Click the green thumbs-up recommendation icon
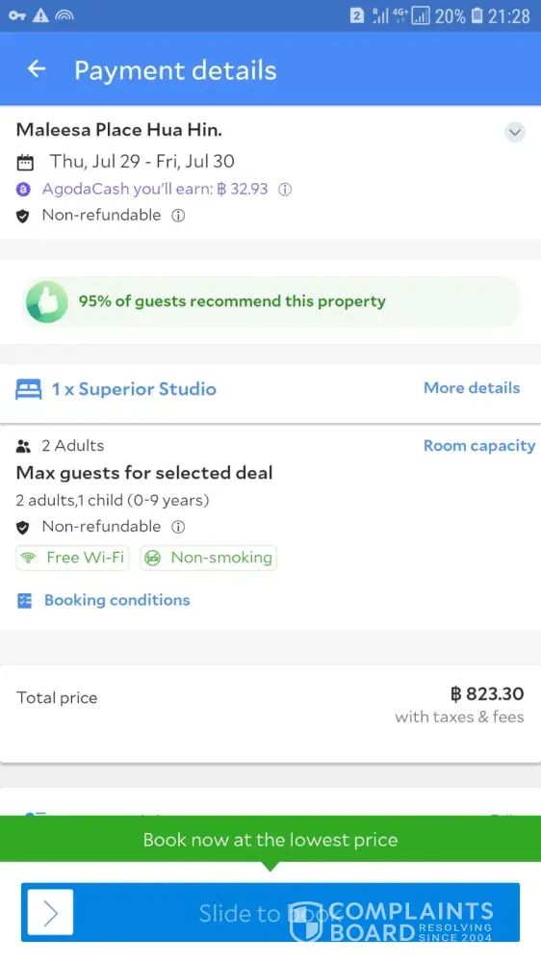The width and height of the screenshot is (541, 963). pyautogui.click(x=46, y=301)
